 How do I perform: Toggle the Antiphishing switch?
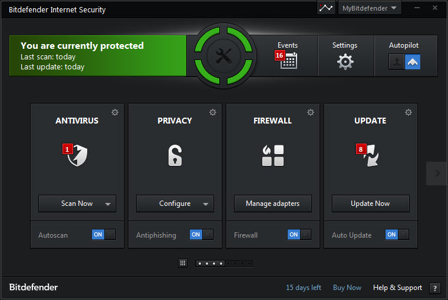[202, 234]
